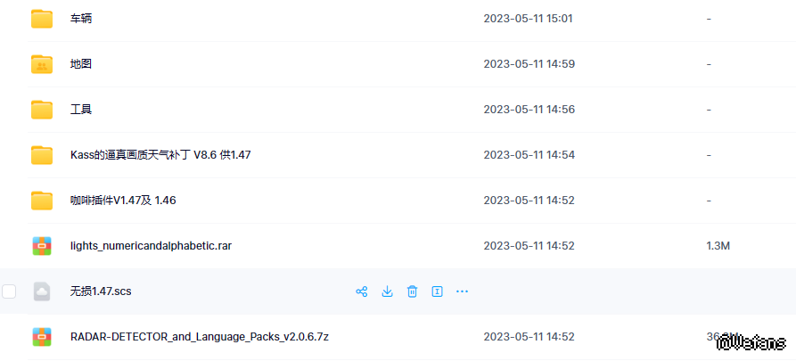Click the 无损1.47.scs file name
This screenshot has height=361, width=796.
pos(101,291)
